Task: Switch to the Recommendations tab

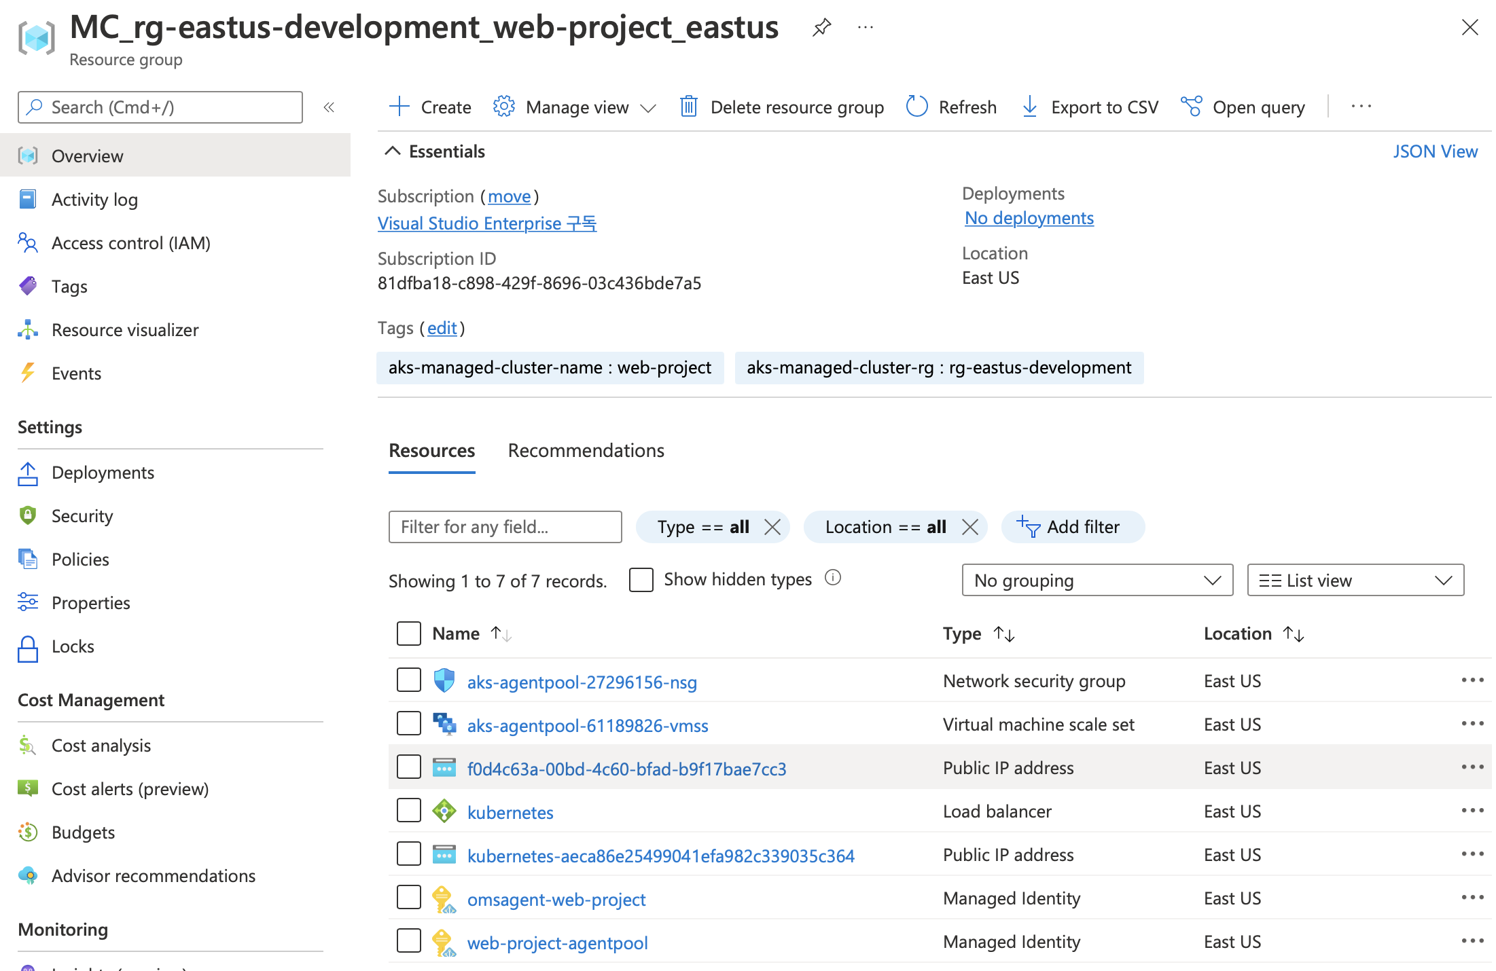Action: [x=586, y=451]
